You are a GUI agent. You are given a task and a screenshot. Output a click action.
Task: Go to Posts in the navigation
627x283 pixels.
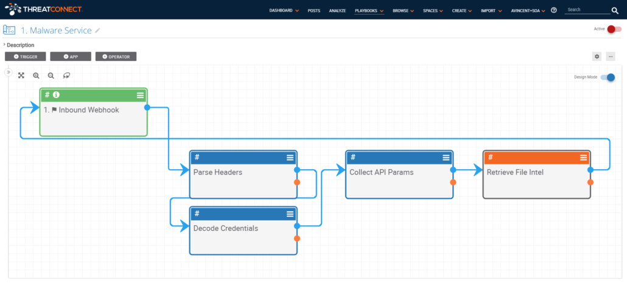pos(314,11)
